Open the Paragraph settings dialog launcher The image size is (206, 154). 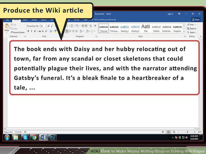click(96, 36)
